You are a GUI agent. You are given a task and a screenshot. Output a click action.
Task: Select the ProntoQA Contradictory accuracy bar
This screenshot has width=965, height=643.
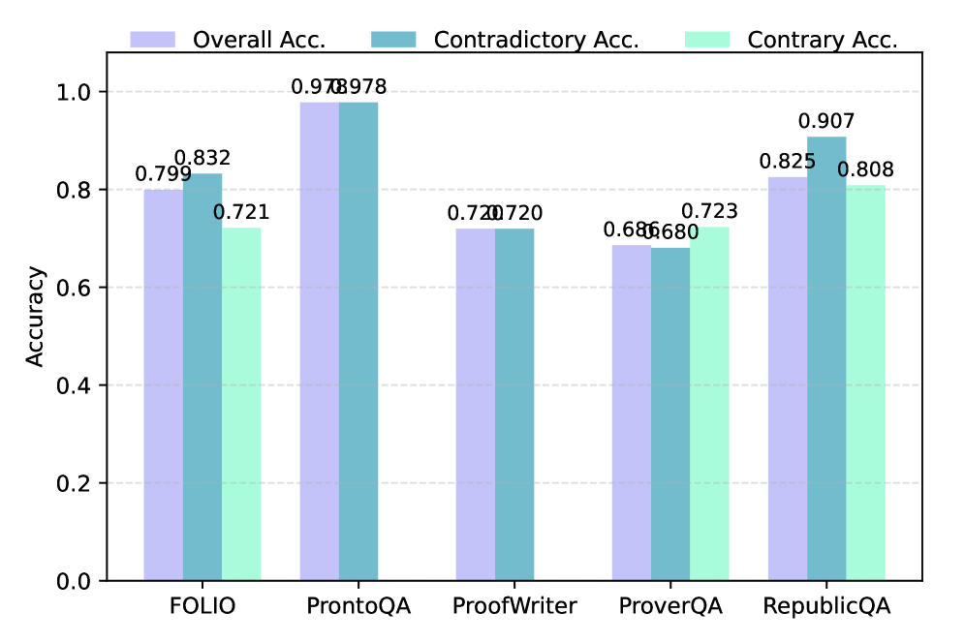358,341
